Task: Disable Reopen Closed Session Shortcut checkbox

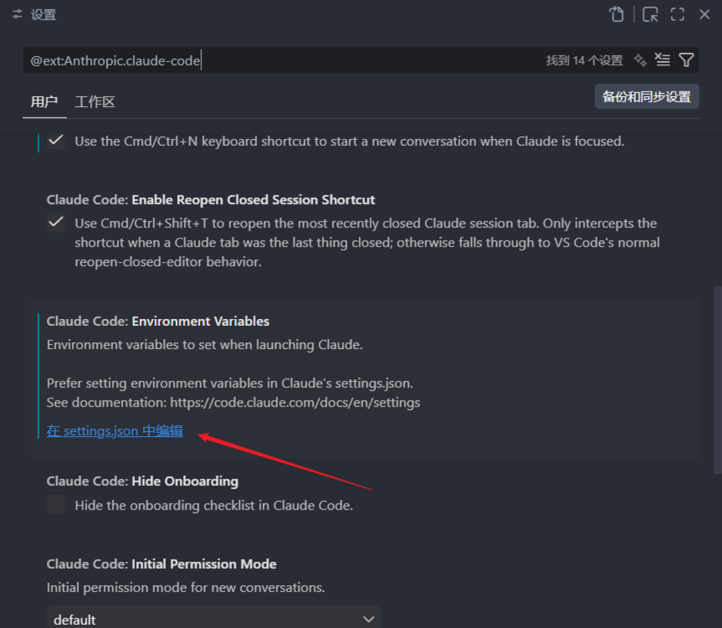Action: point(56,223)
